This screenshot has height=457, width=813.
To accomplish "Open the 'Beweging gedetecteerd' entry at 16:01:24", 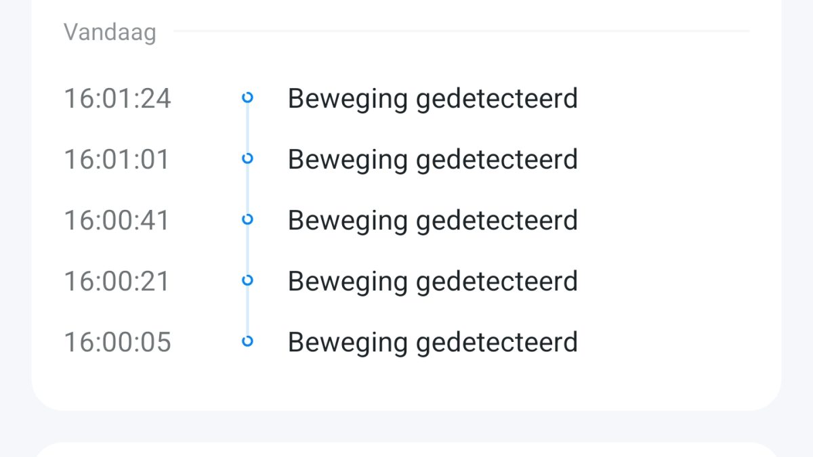I will (432, 99).
